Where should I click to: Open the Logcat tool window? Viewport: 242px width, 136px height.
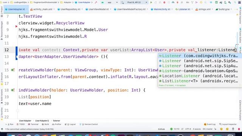[70, 124]
